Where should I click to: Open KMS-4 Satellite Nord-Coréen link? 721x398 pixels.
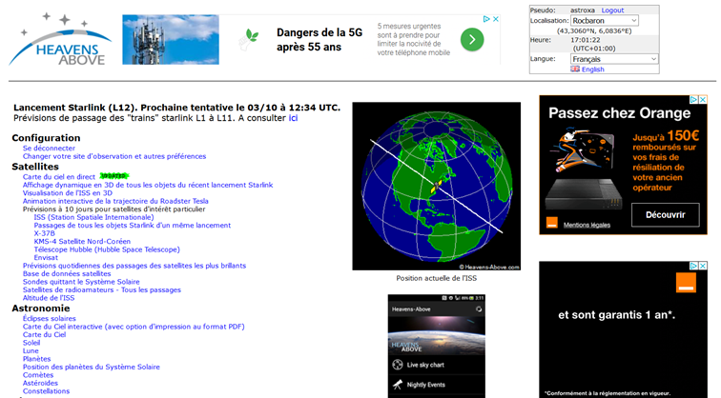[82, 242]
